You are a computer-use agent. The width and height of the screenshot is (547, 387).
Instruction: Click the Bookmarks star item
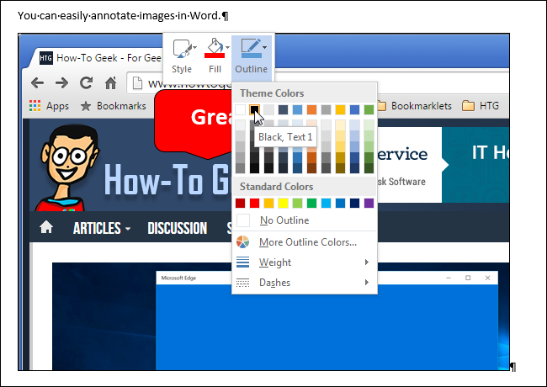click(x=113, y=106)
